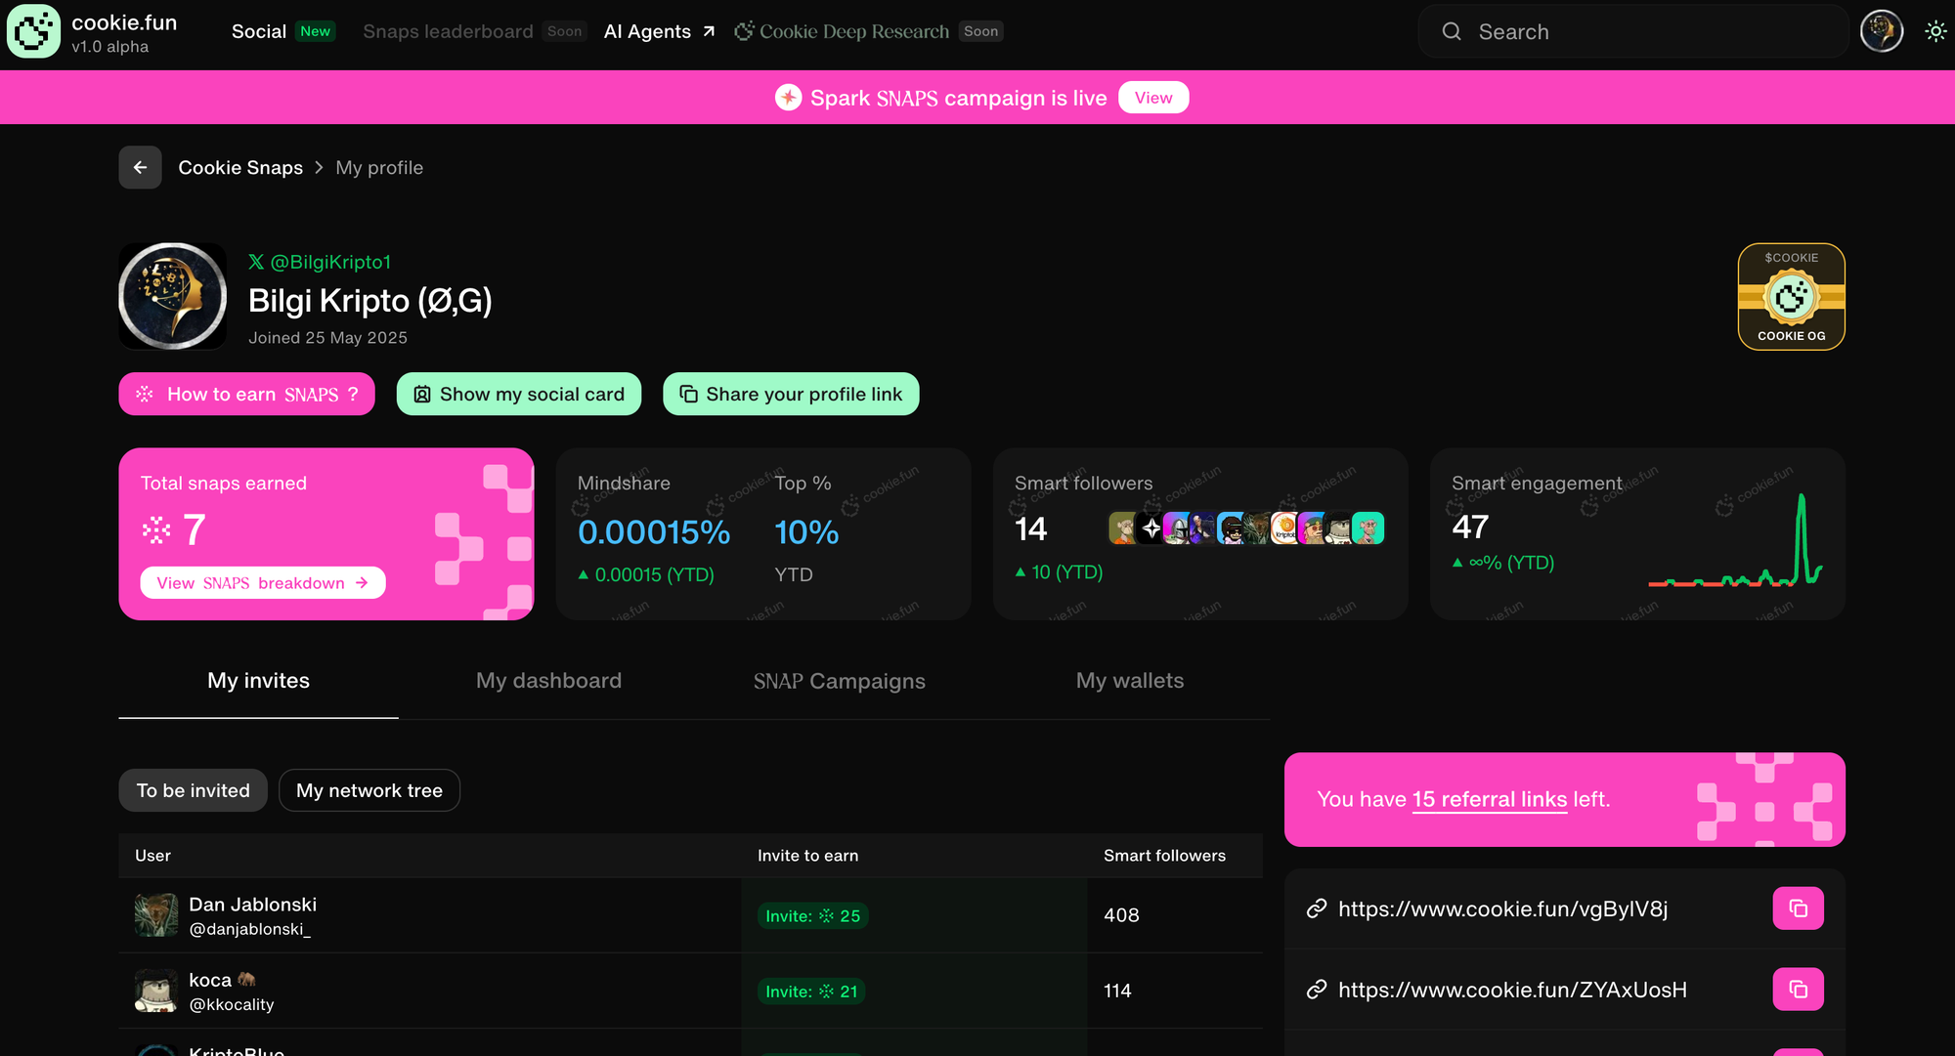Click the My profile breadcrumb text

tap(379, 167)
